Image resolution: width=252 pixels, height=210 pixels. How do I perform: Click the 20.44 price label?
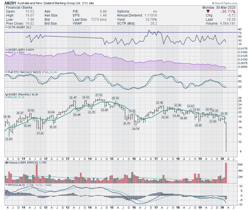(77, 115)
